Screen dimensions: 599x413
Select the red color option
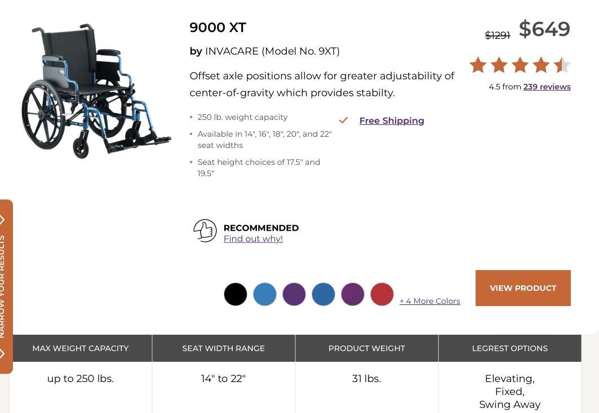coord(381,294)
